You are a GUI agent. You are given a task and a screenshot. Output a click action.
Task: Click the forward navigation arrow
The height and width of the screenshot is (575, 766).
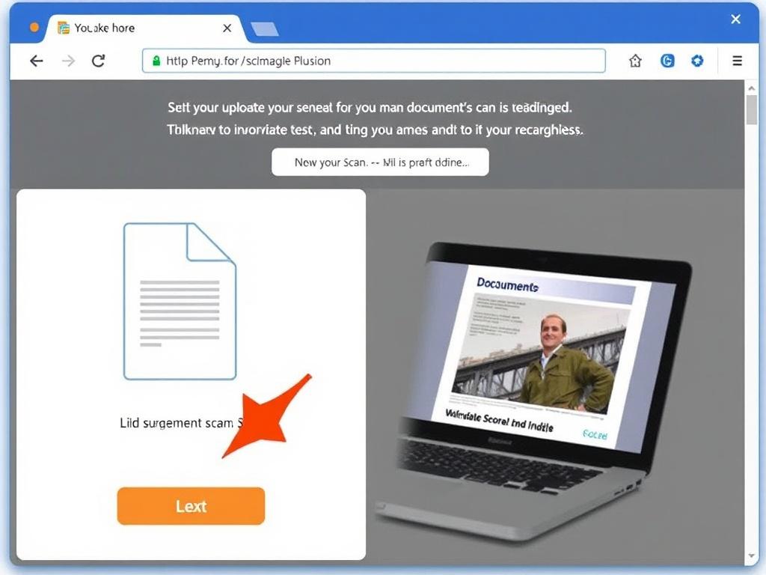click(x=68, y=61)
